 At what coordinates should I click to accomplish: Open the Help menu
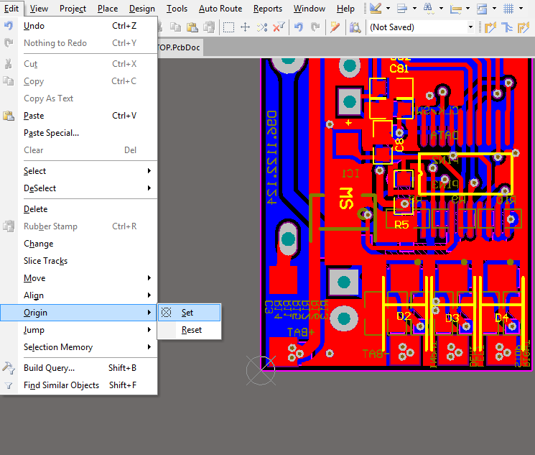pos(345,9)
